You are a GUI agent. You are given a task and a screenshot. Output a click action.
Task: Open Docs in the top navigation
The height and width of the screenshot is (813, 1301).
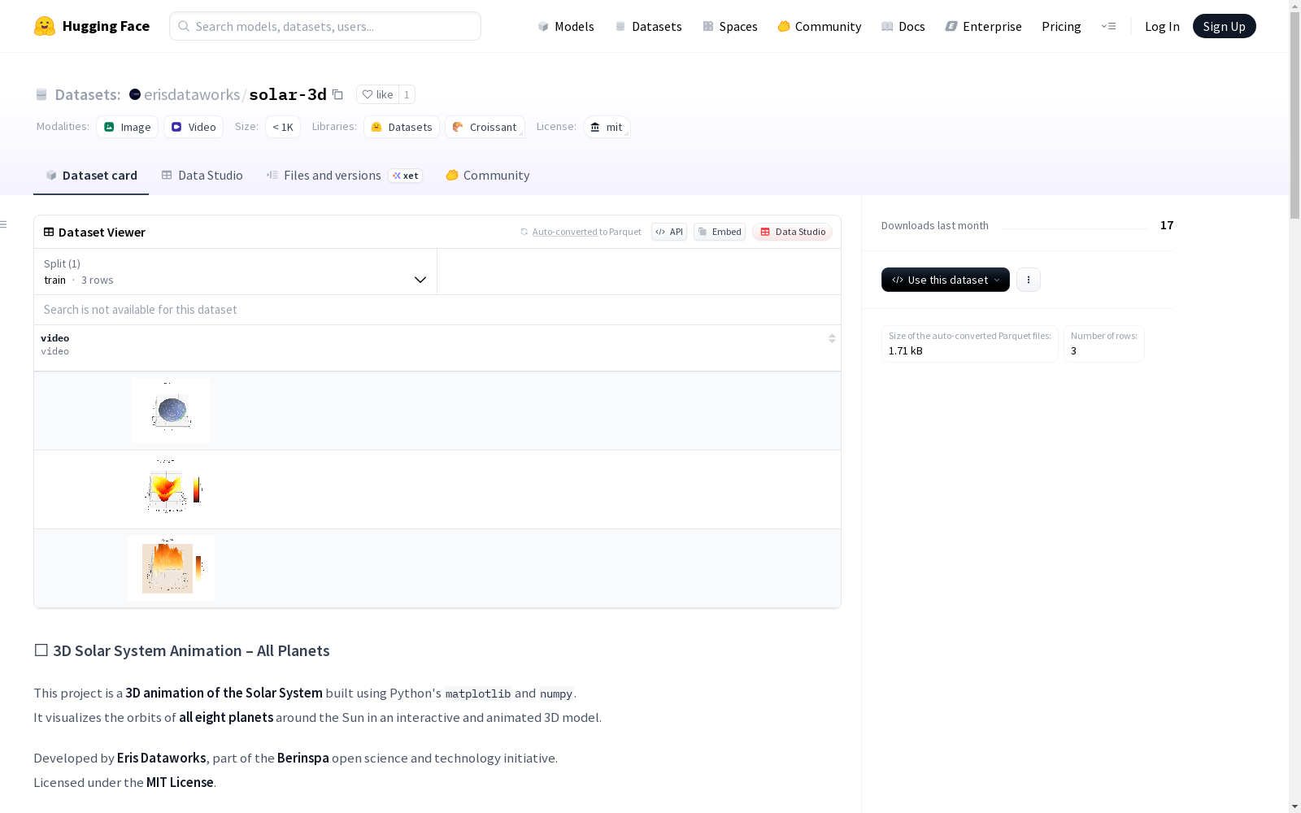coord(903,26)
